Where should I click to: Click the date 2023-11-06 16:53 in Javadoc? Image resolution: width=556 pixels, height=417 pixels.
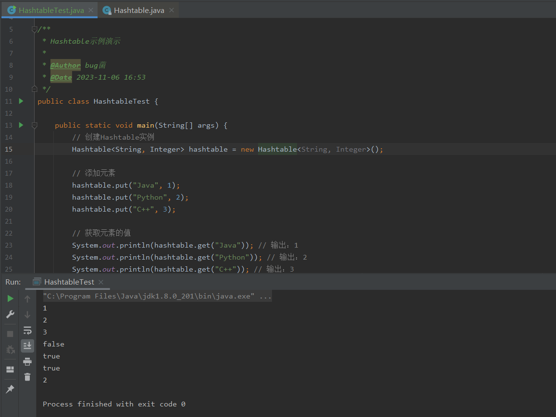click(111, 77)
